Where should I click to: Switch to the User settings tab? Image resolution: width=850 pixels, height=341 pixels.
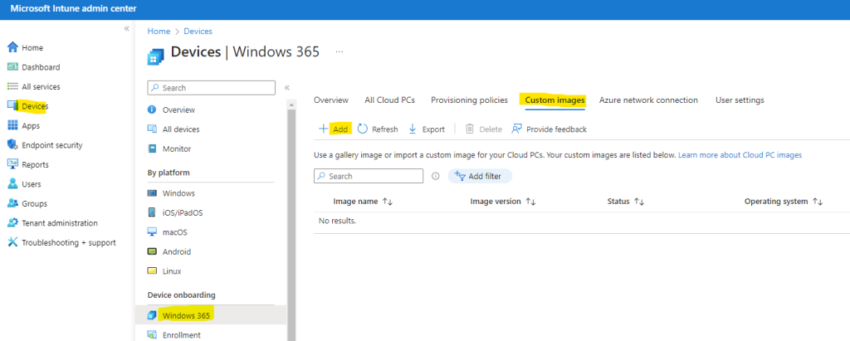(740, 100)
